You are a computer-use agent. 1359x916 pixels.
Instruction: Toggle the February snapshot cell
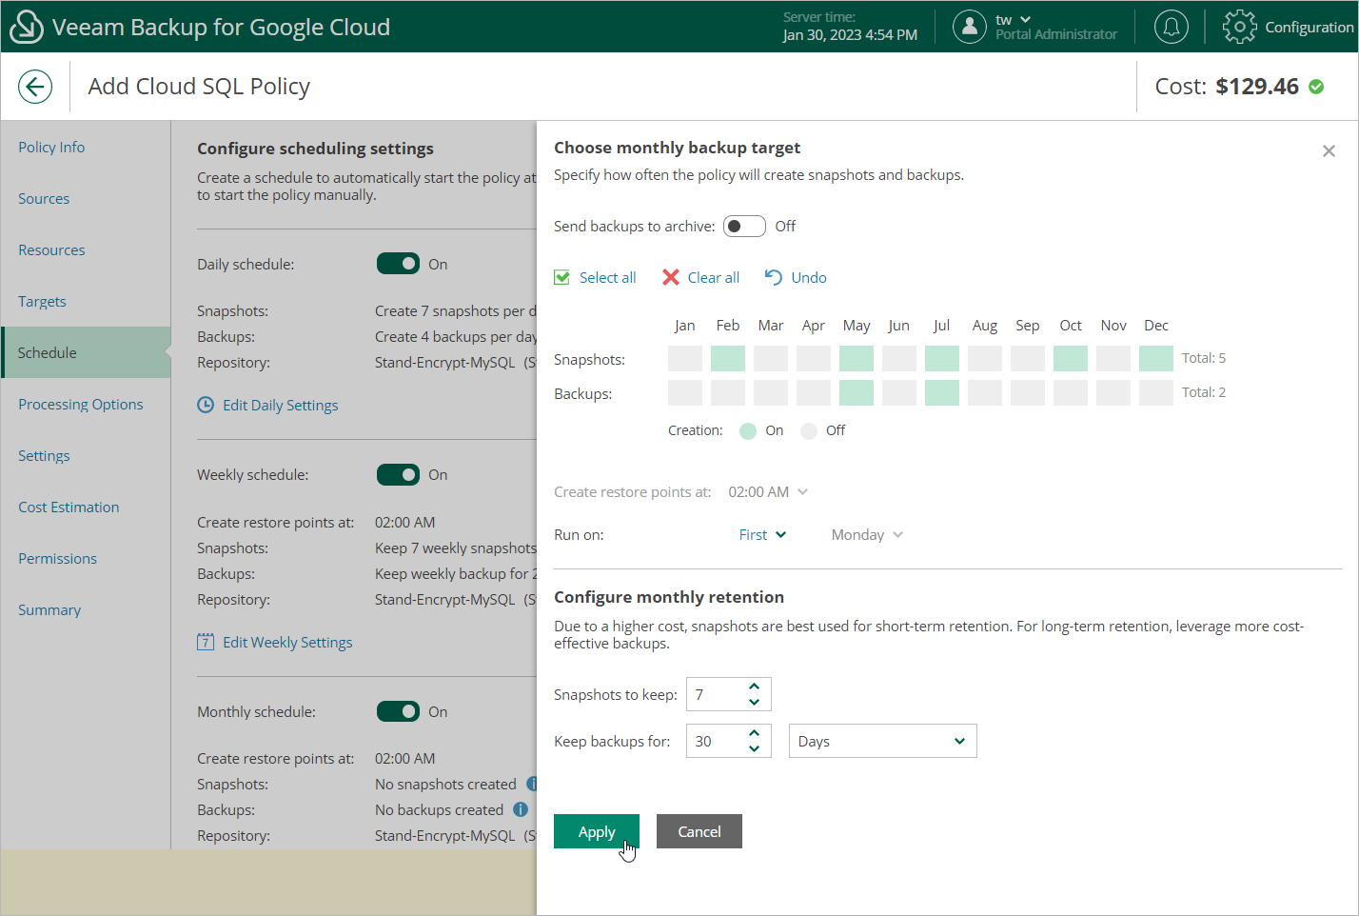(728, 359)
